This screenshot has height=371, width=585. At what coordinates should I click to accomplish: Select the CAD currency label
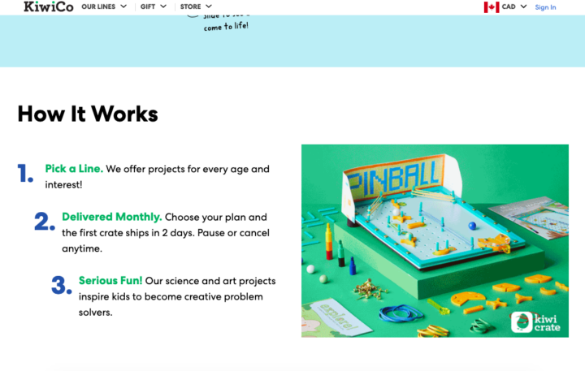coord(509,6)
